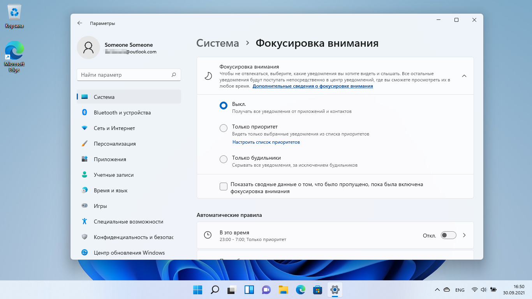Viewport: 532px width, 299px height.
Task: Select the Только будильники radio option
Action: (223, 159)
